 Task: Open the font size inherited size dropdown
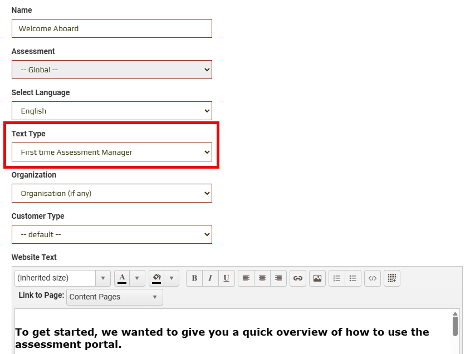point(62,278)
